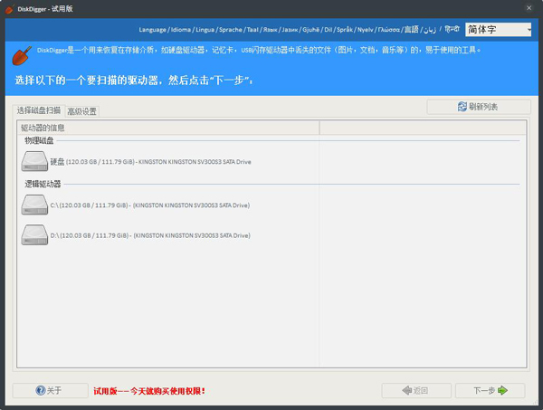
Task: Click the 返回 back button
Action: [416, 390]
